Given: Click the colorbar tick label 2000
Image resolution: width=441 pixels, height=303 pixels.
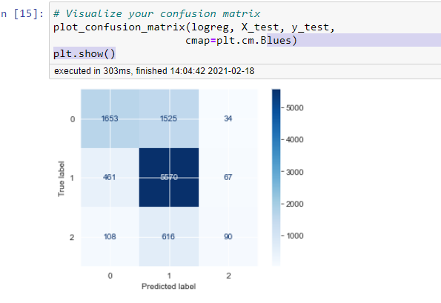Looking at the screenshot, I should [x=294, y=204].
